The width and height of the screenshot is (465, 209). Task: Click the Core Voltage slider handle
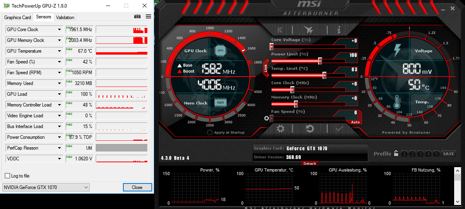tap(271, 47)
